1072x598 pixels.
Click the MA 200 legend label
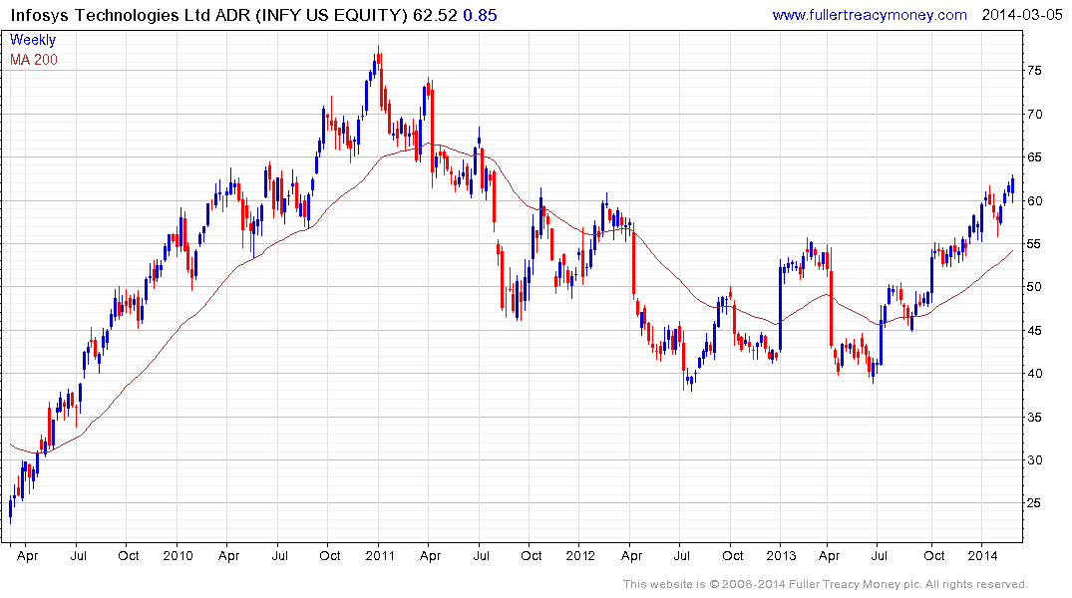[34, 60]
